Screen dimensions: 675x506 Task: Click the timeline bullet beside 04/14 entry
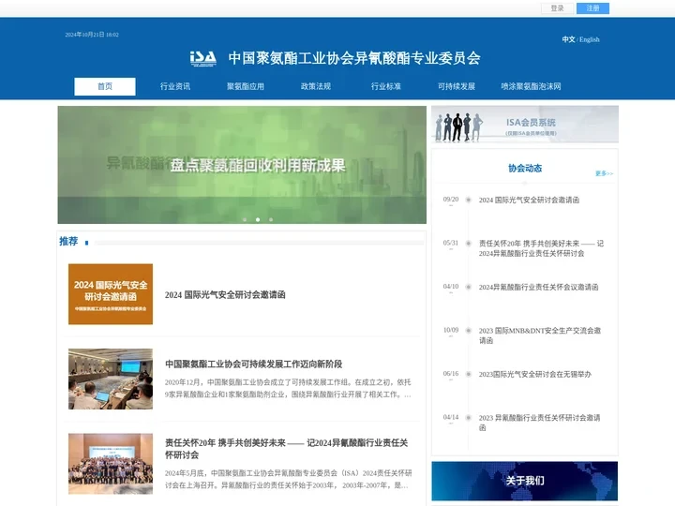tap(469, 417)
